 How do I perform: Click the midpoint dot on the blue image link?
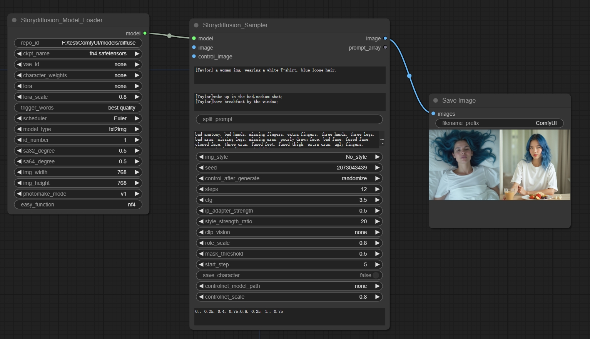click(409, 76)
